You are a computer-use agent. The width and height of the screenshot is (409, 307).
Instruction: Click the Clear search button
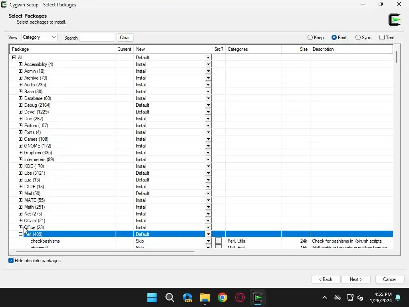click(x=125, y=37)
